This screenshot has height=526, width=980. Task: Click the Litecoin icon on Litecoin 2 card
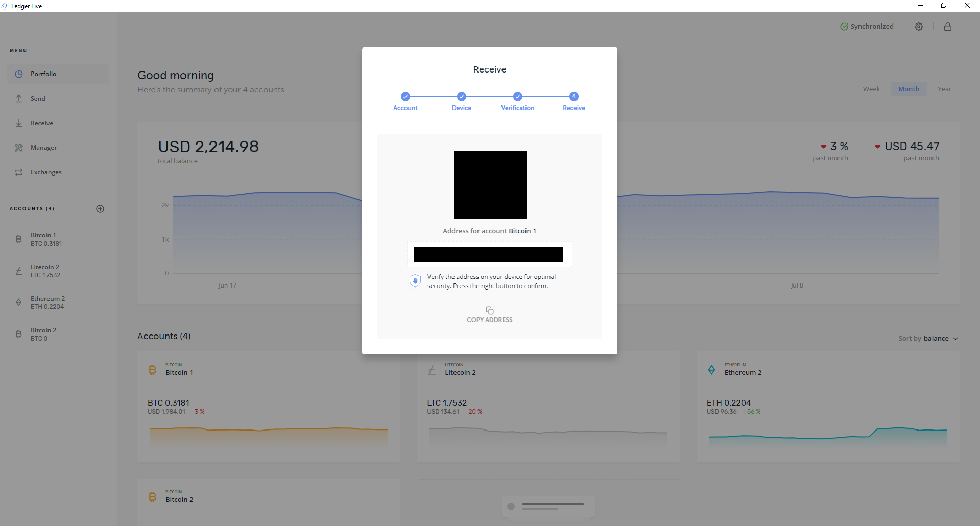pyautogui.click(x=432, y=370)
